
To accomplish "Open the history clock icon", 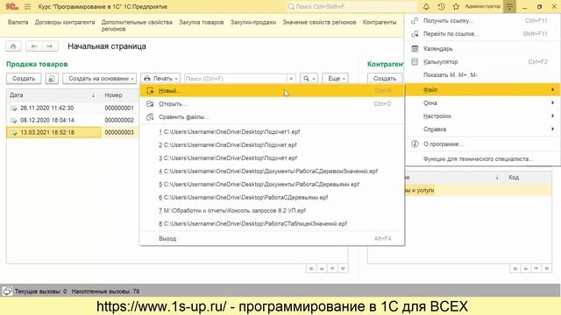I will coord(441,6).
